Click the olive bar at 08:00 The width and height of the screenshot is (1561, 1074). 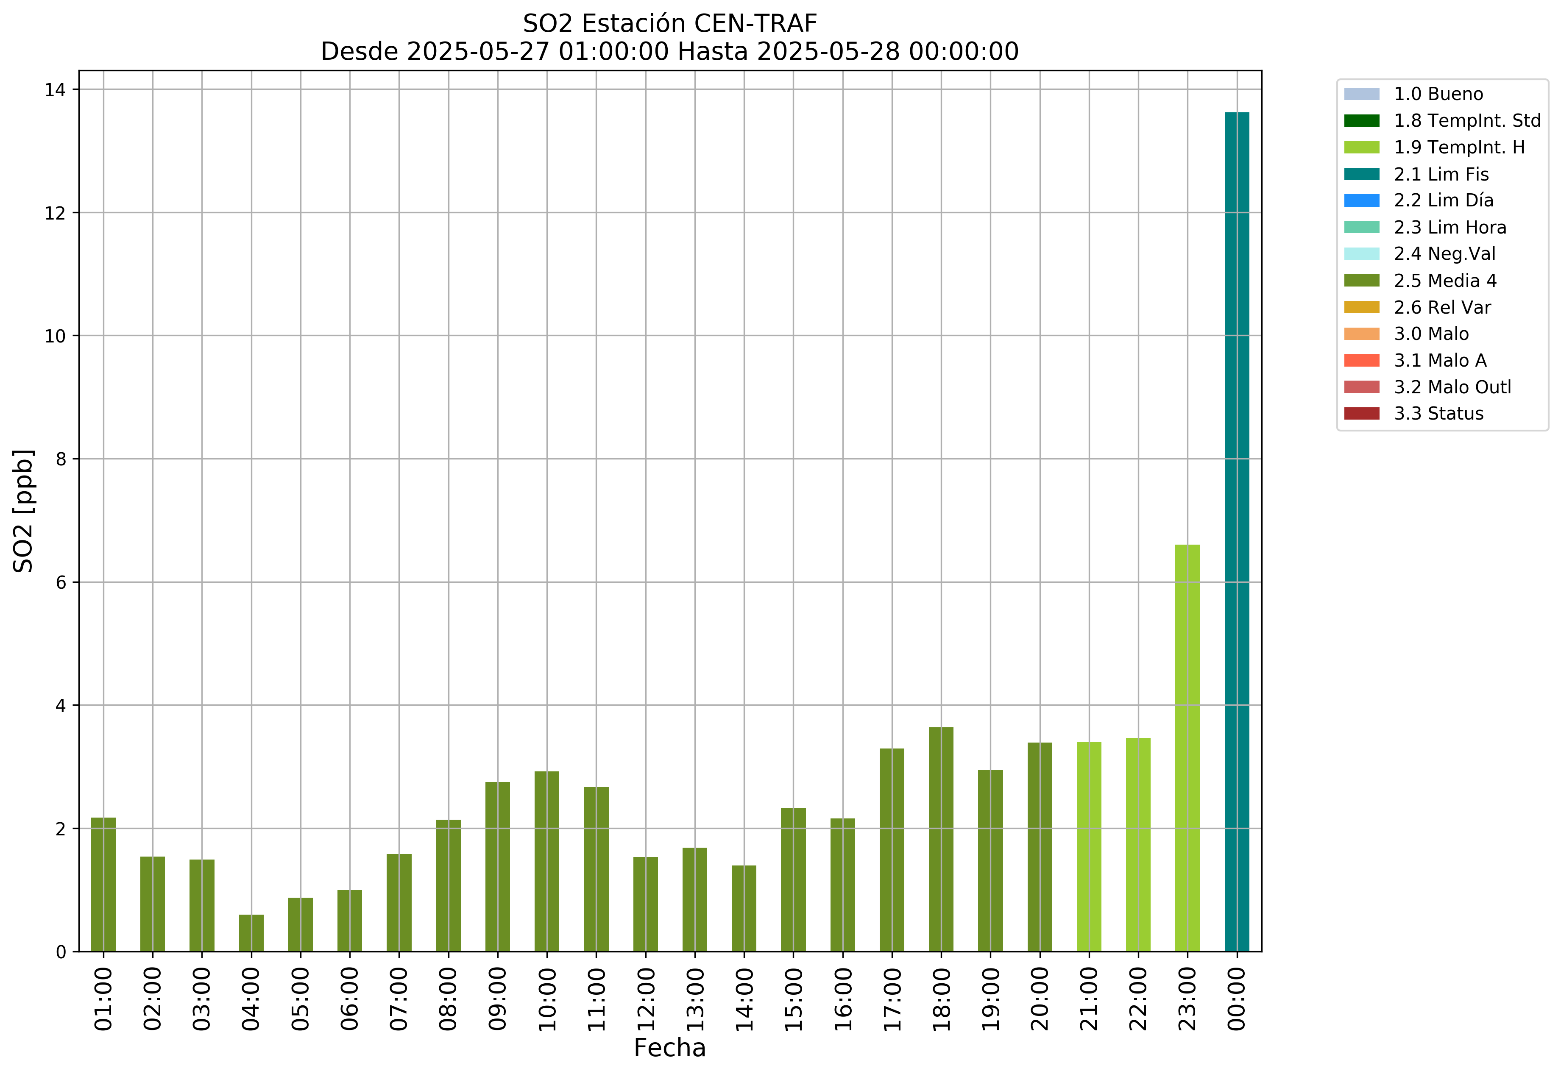pyautogui.click(x=448, y=885)
